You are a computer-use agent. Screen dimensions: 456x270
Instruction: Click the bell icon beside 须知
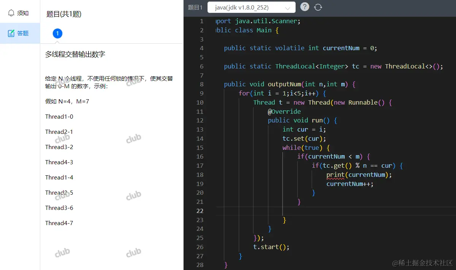coord(11,13)
